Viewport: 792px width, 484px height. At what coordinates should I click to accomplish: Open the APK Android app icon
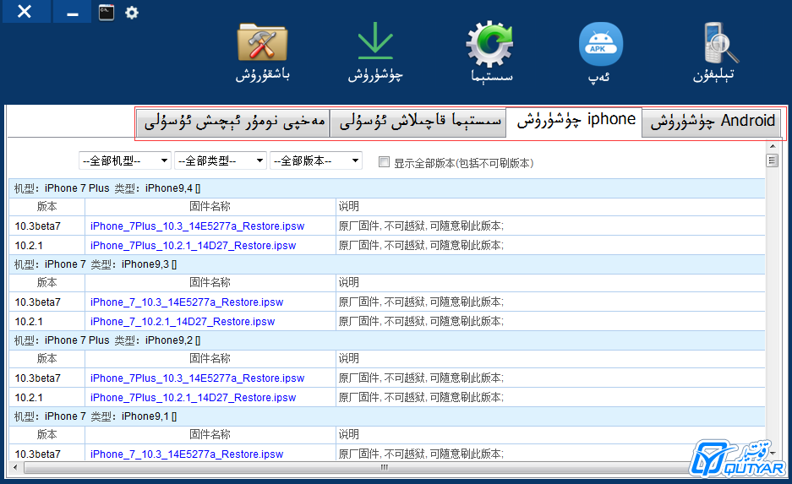point(601,44)
